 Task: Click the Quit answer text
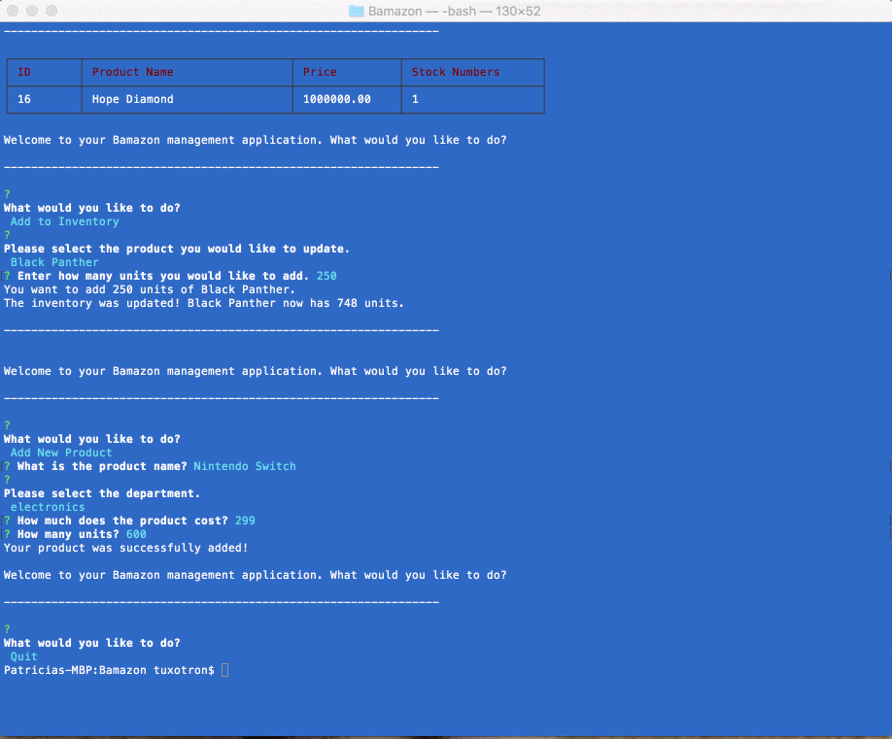[24, 656]
